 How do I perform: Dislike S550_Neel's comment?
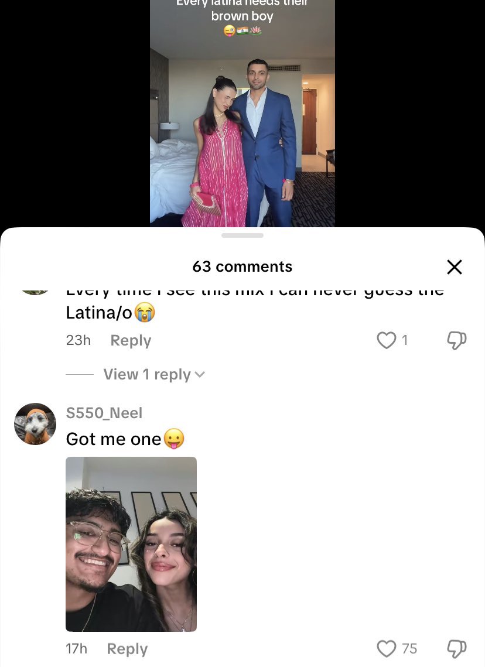point(456,649)
